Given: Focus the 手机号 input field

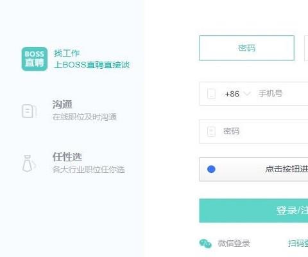Looking at the screenshot, I should (253, 94).
